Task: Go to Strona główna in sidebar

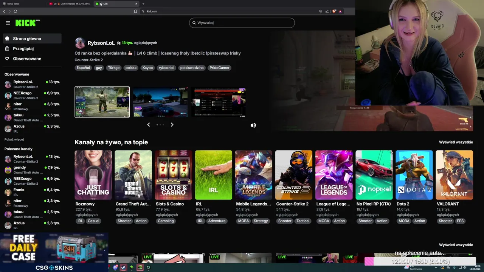Action: tap(32, 39)
